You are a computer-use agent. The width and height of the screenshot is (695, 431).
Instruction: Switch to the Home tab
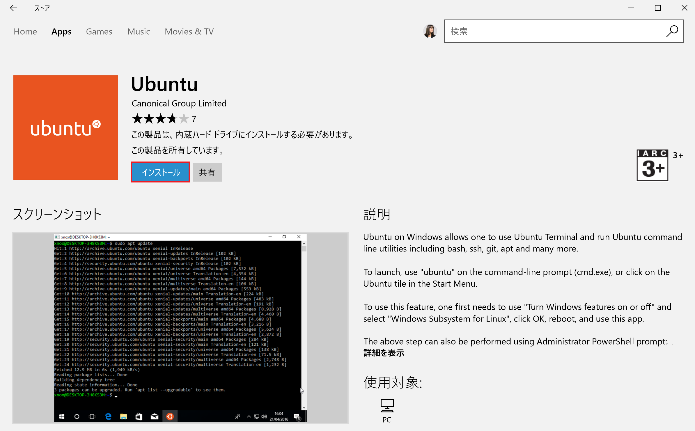[25, 31]
